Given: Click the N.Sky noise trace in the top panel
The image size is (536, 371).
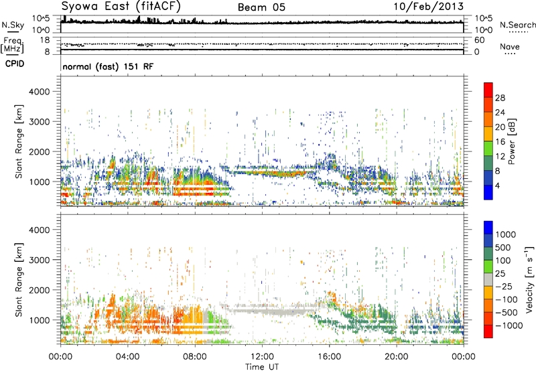Looking at the screenshot, I should pyautogui.click(x=262, y=22).
